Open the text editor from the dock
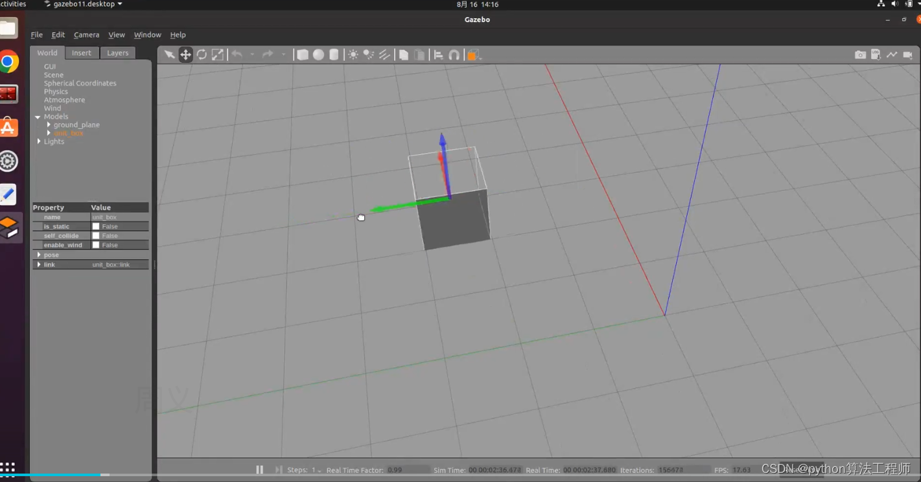 (8, 194)
